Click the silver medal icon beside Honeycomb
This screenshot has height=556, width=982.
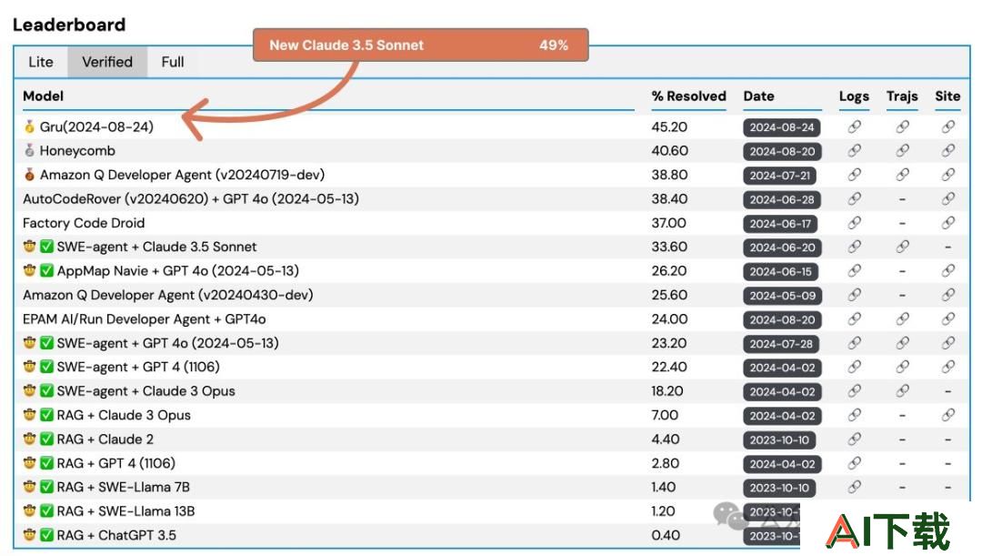pos(29,151)
